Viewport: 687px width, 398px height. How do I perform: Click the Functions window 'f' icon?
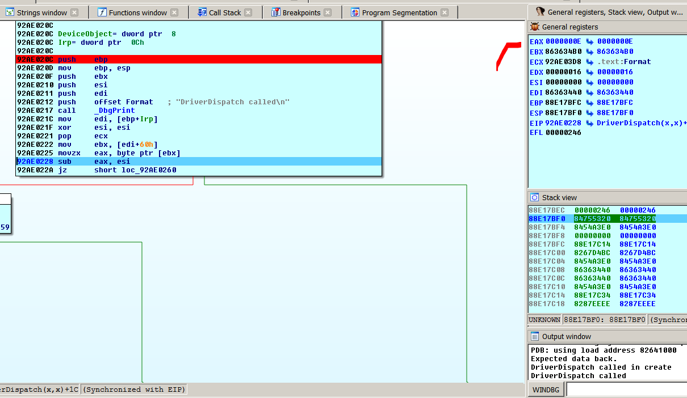click(x=102, y=12)
